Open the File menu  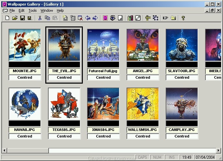click(12, 10)
